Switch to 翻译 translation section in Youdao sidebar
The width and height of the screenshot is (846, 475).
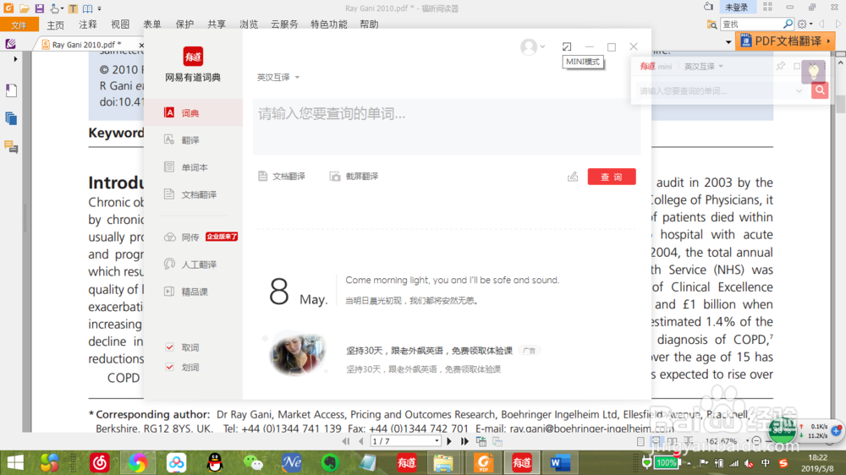click(x=193, y=140)
